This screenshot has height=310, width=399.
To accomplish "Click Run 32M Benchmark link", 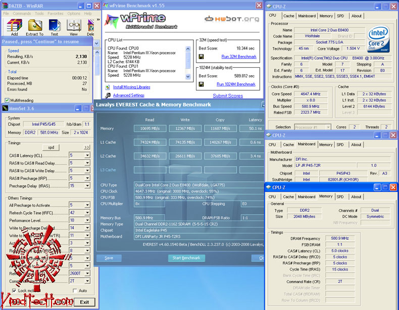I will [239, 57].
